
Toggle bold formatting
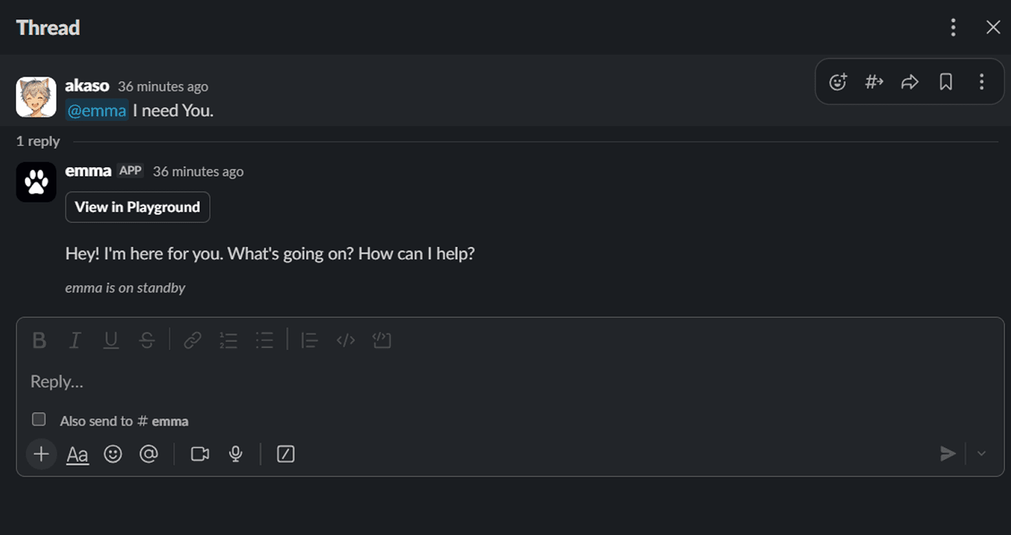(39, 340)
